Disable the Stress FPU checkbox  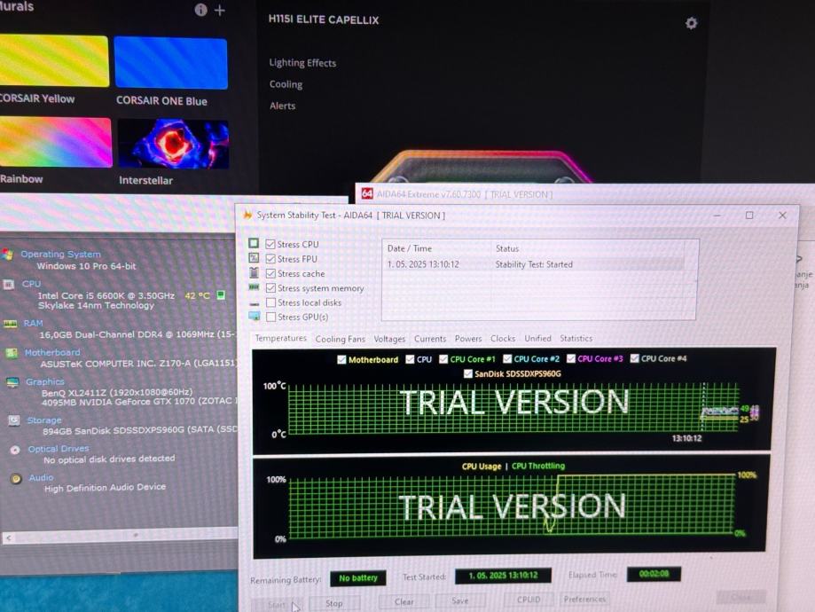click(x=270, y=258)
